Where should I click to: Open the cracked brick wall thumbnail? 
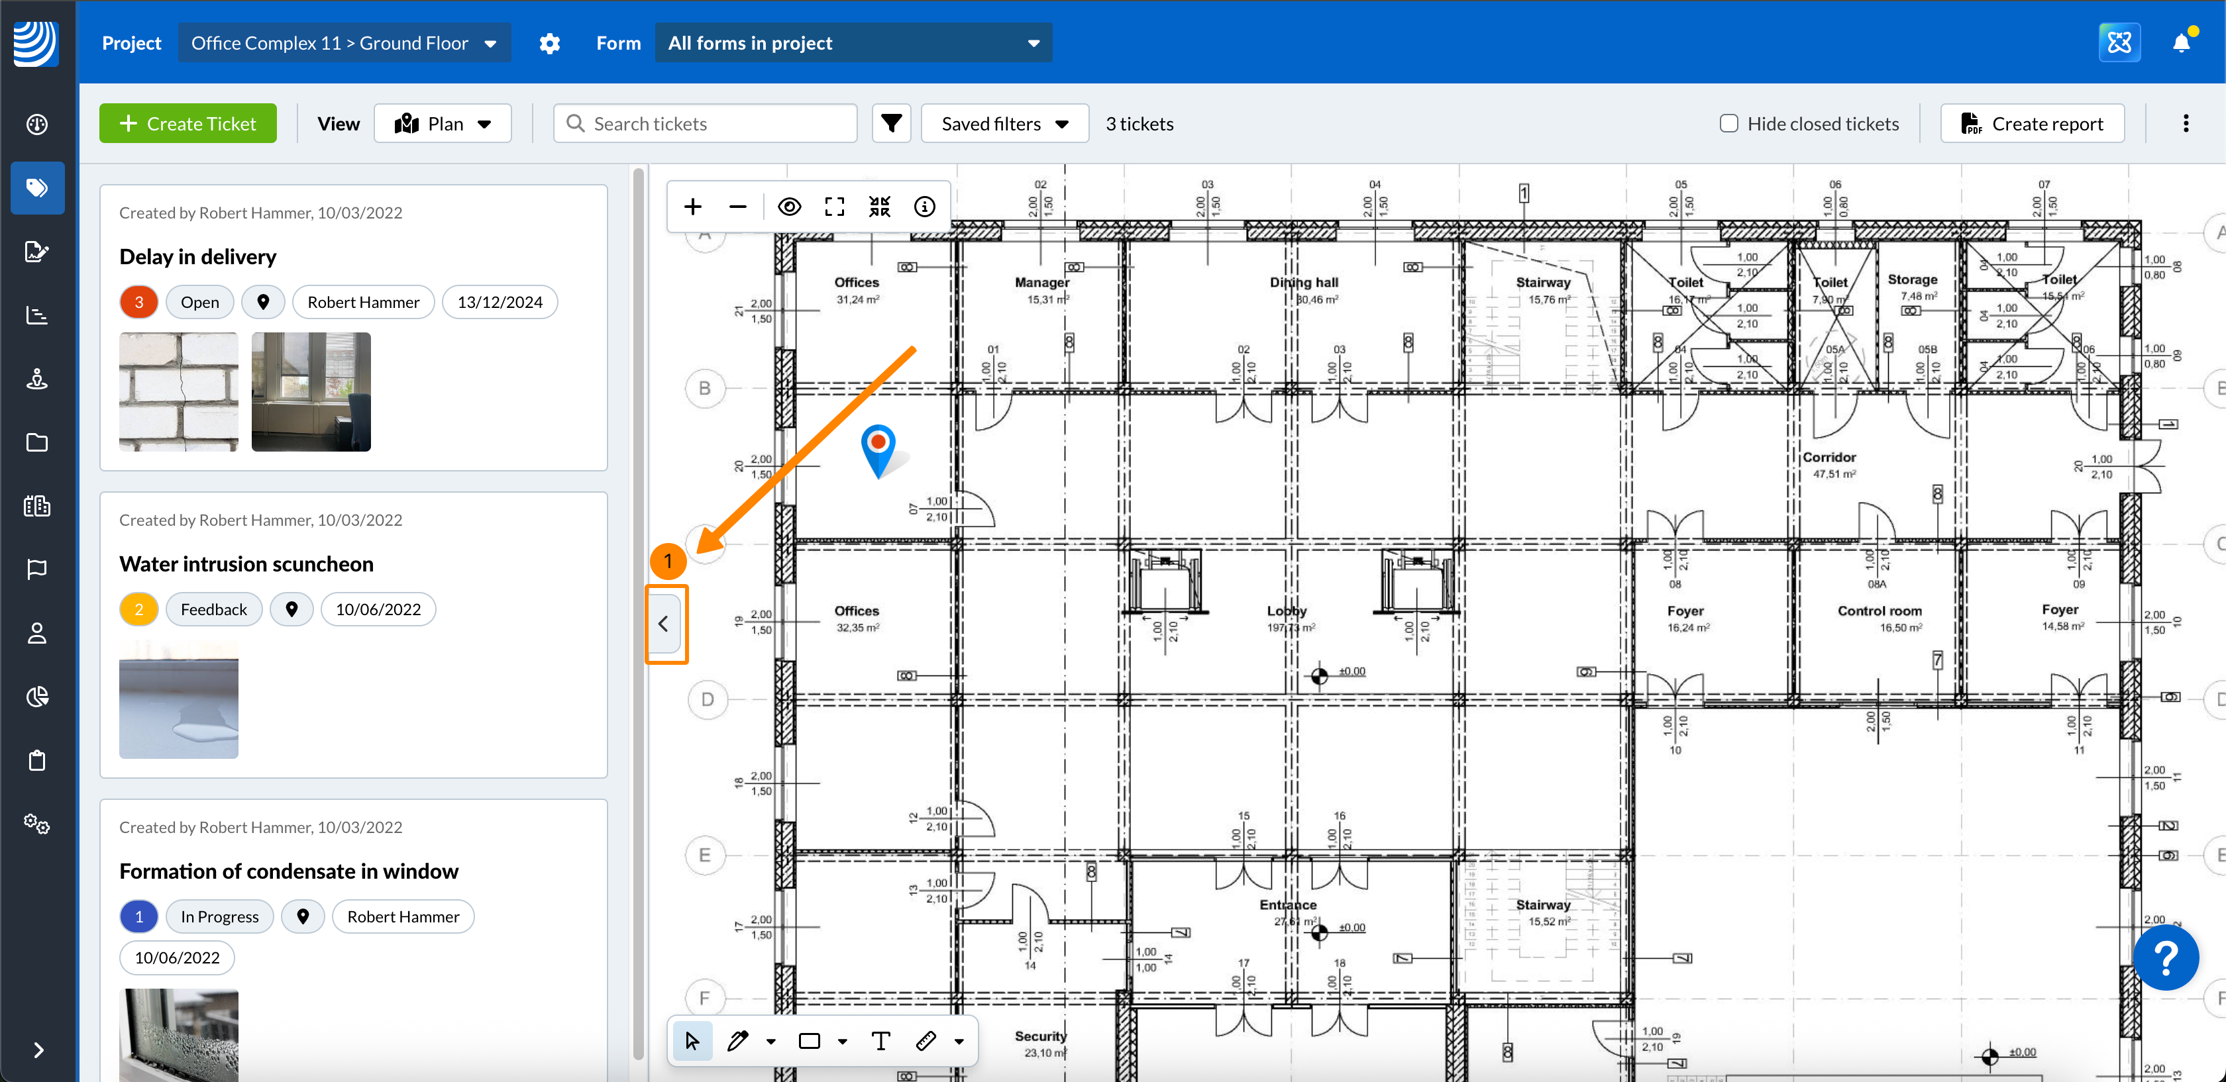(178, 391)
